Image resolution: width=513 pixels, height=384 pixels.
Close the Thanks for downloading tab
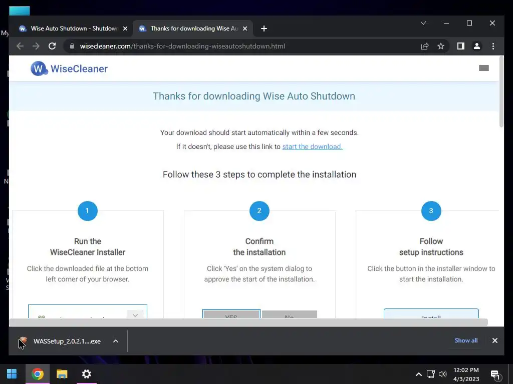pyautogui.click(x=244, y=28)
